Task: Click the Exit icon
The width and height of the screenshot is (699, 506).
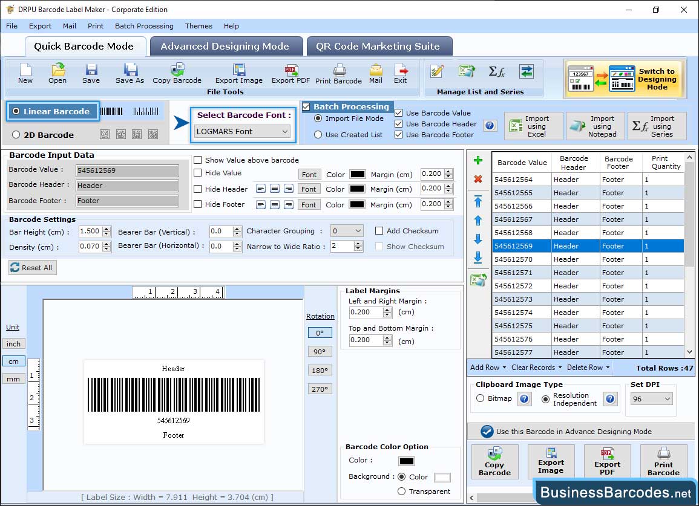Action: pyautogui.click(x=400, y=74)
